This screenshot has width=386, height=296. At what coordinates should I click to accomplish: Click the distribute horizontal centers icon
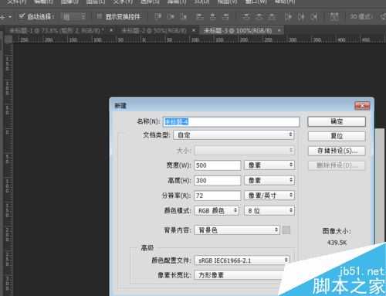coord(301,16)
